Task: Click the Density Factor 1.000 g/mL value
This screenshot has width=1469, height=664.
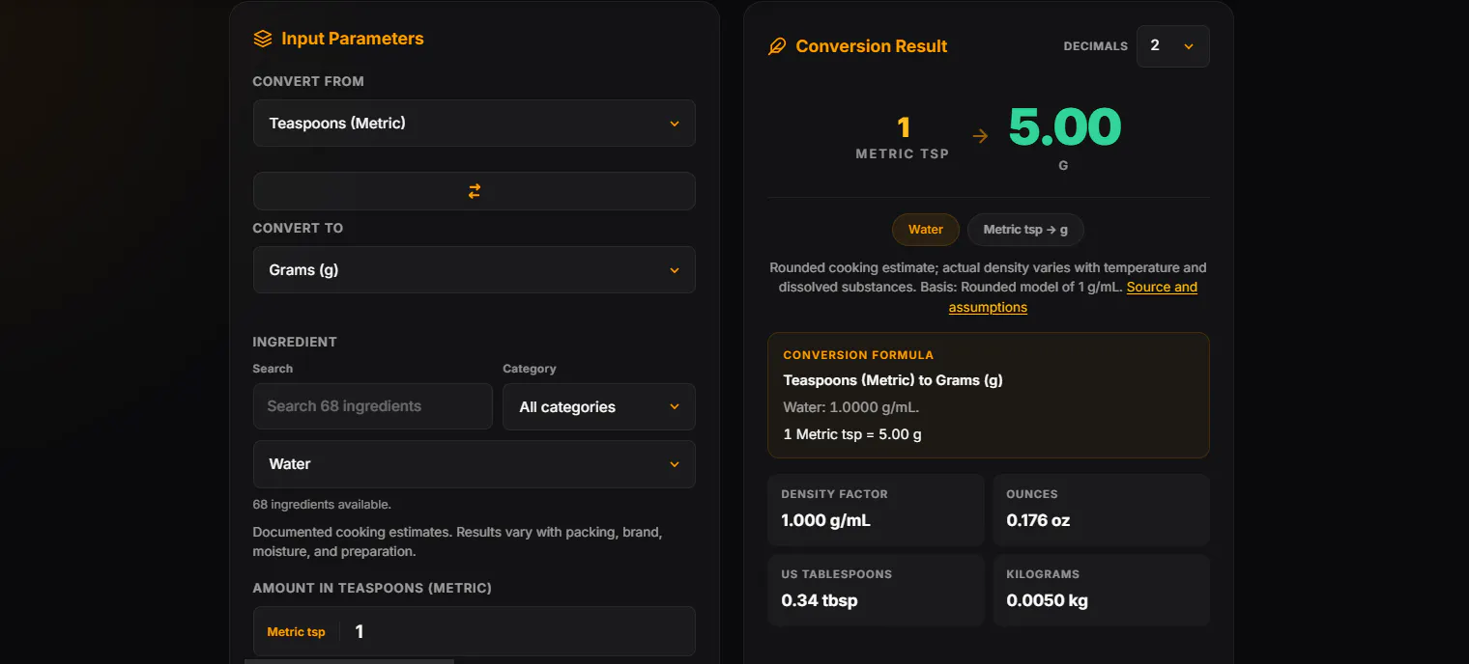Action: click(825, 520)
